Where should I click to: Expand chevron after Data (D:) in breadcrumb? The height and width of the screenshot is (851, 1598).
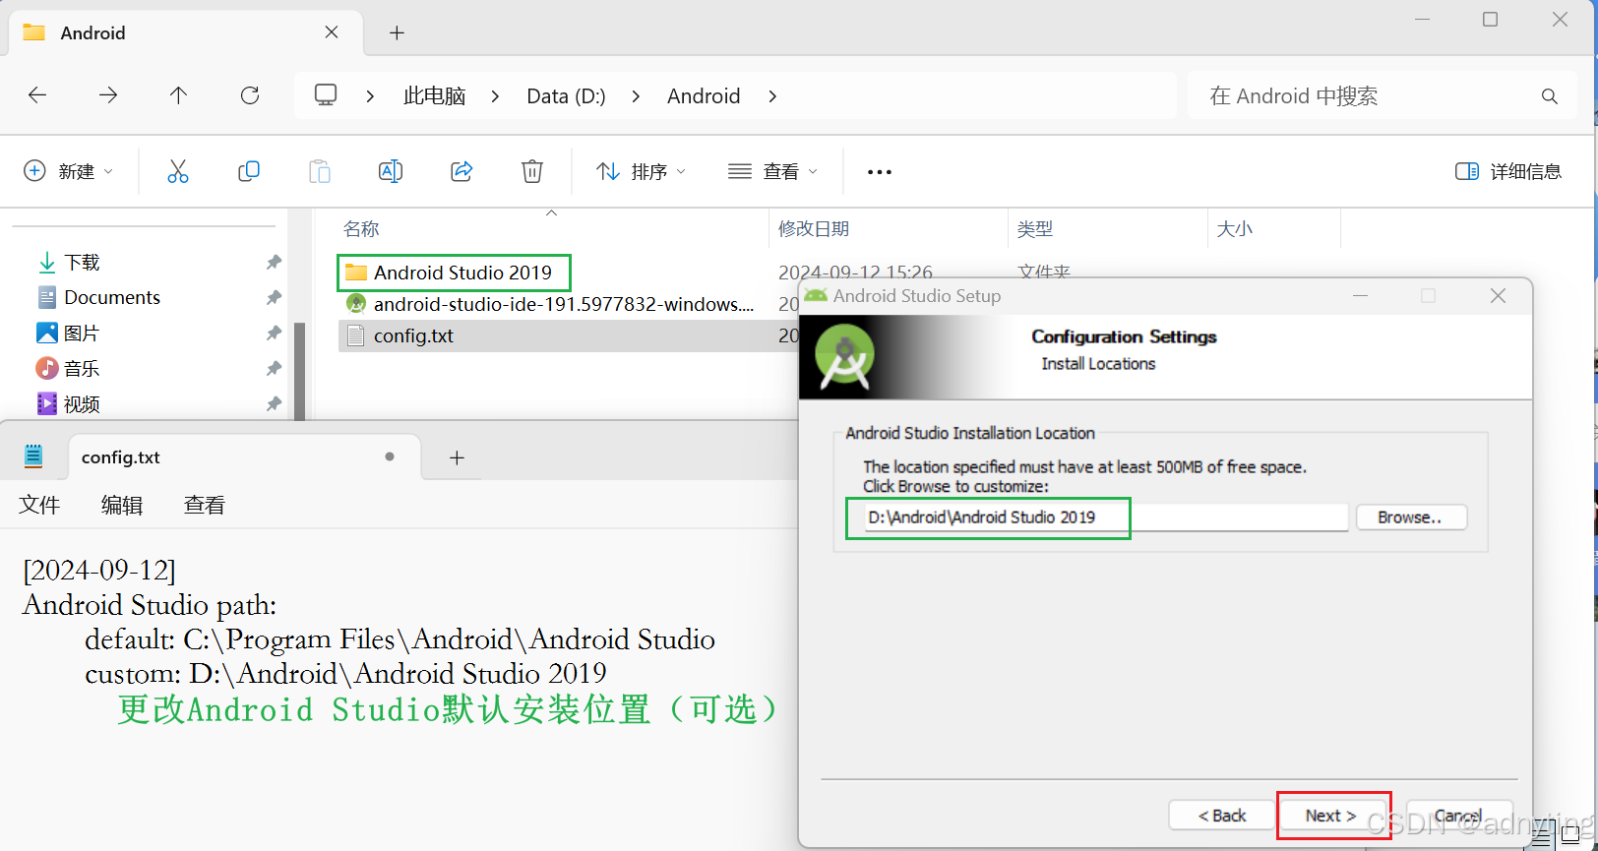tap(636, 96)
